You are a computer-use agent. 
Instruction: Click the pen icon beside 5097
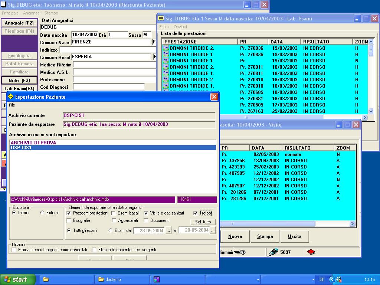pyautogui.click(x=273, y=252)
